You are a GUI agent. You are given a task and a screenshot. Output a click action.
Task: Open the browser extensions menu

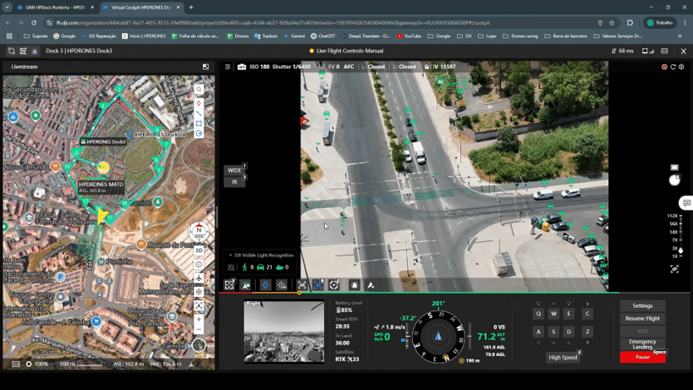[630, 23]
